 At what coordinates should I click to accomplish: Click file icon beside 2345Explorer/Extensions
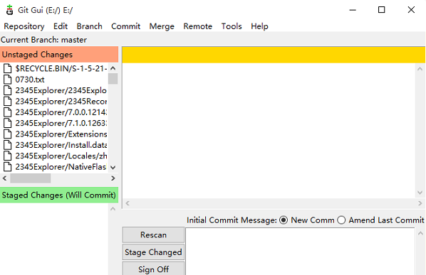tap(8, 134)
